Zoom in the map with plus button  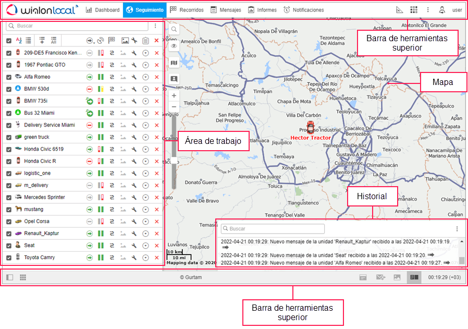[x=174, y=96]
